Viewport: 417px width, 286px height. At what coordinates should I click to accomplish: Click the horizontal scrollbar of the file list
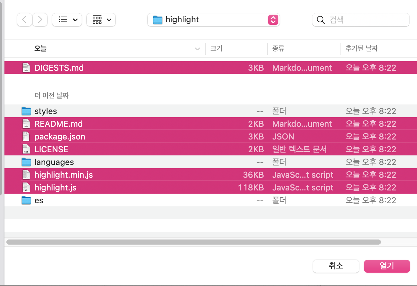(194, 242)
